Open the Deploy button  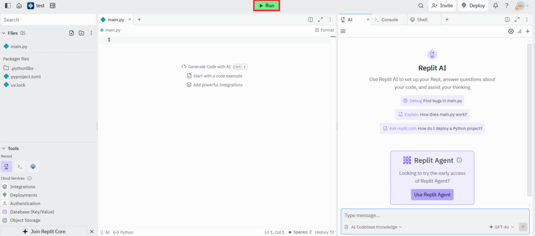point(473,6)
